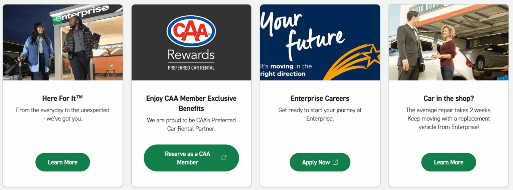The width and height of the screenshot is (513, 190).
Task: Click the CAA's Preferred Car Rental Partner description
Action: click(191, 124)
